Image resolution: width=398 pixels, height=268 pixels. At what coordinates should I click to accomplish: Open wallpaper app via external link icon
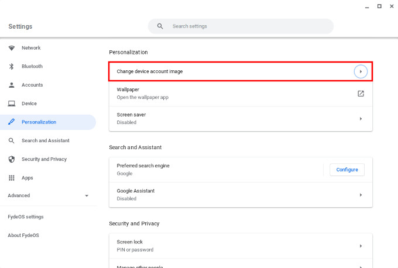[361, 94]
